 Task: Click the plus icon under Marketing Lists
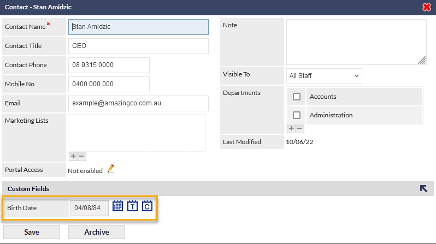point(73,157)
